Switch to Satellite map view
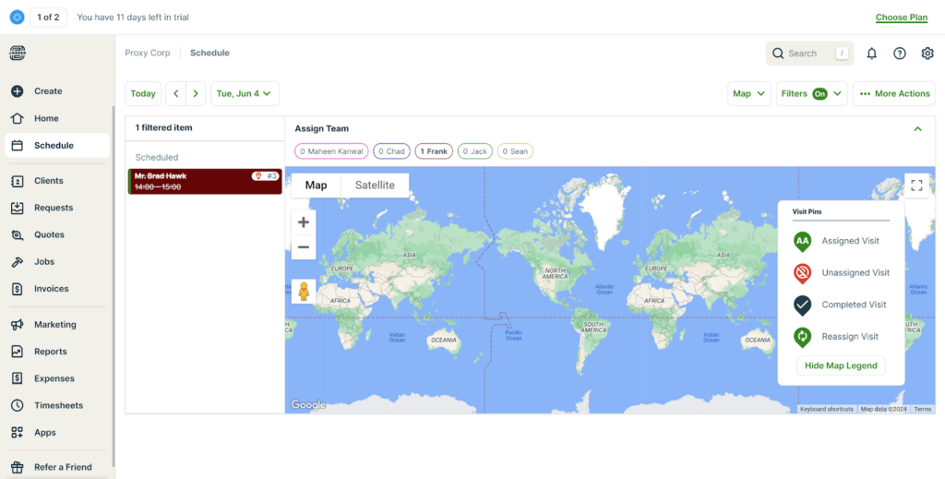 tap(375, 186)
